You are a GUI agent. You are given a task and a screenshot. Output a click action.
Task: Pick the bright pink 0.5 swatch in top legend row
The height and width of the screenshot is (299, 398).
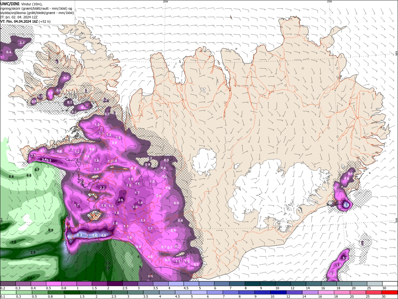[53, 284]
